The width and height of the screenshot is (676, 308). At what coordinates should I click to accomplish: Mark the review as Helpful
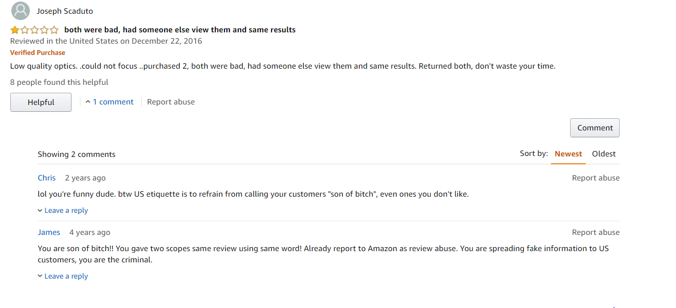pos(41,103)
